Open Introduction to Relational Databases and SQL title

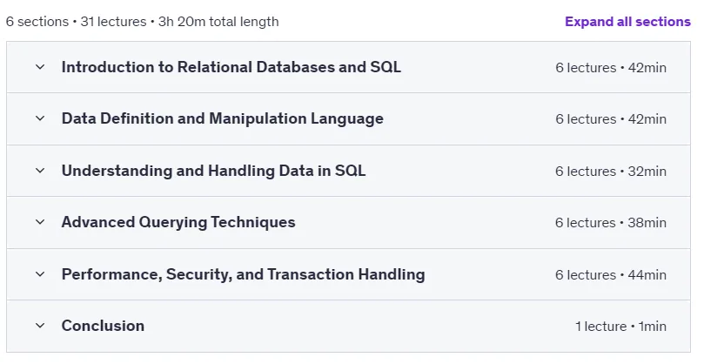[231, 67]
